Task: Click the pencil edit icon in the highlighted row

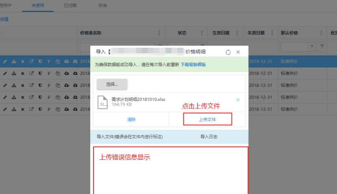Action: point(5,62)
